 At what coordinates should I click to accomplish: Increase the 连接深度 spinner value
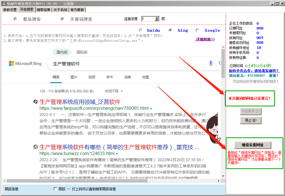tap(157, 18)
